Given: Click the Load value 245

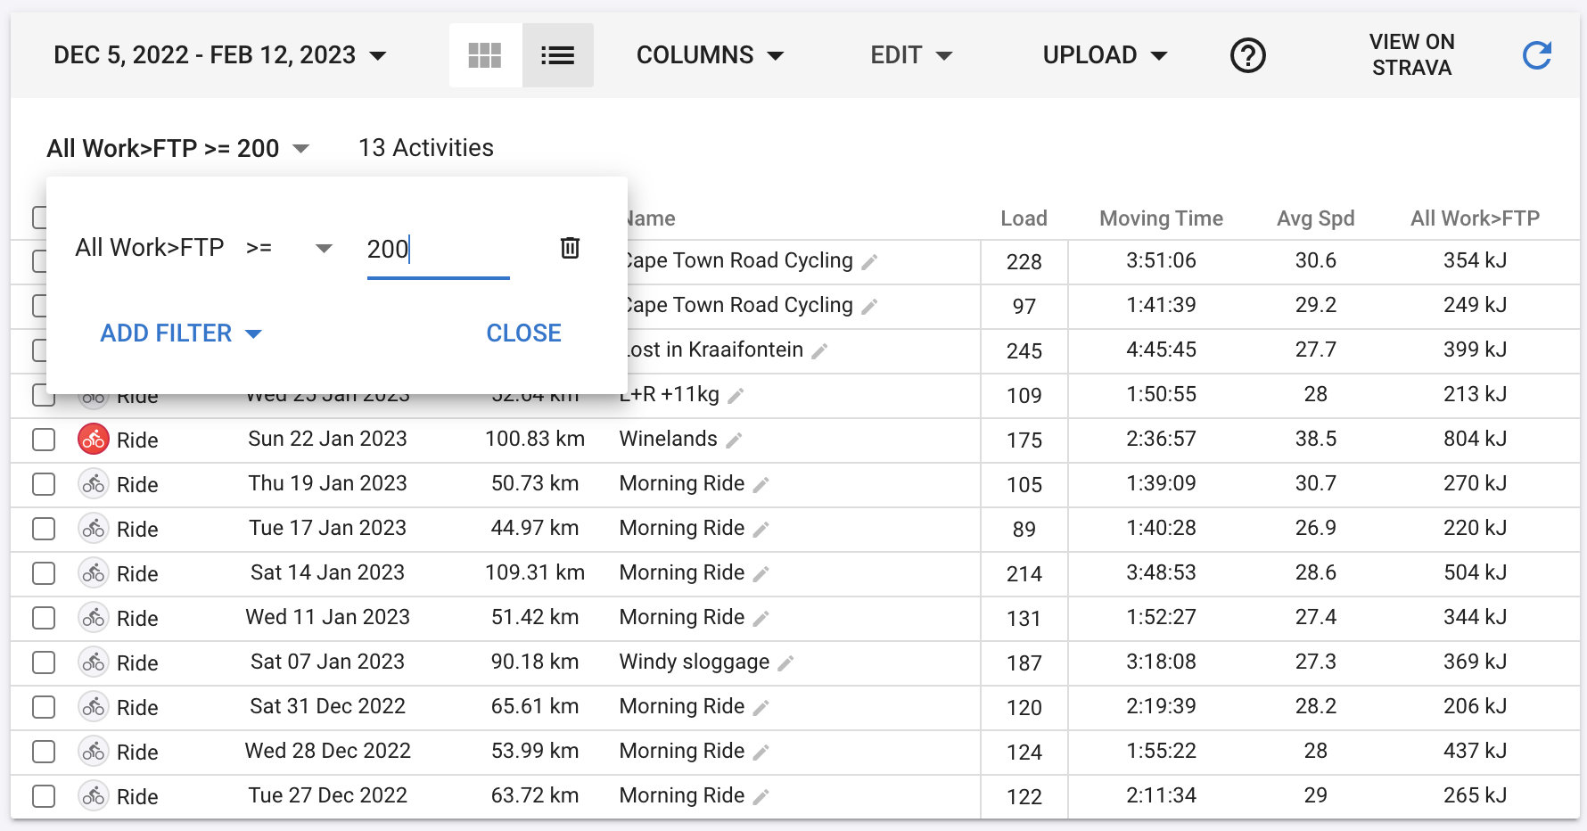Looking at the screenshot, I should 1024,351.
